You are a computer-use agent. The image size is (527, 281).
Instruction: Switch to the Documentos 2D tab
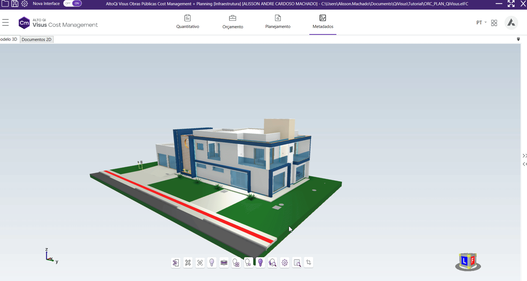(x=37, y=40)
